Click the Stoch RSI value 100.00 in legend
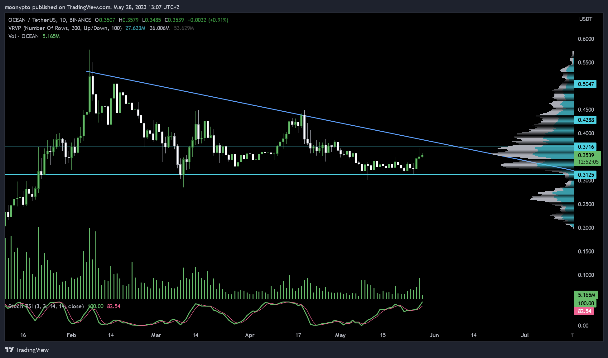Screen dimensions: 608x358 [x=95, y=306]
